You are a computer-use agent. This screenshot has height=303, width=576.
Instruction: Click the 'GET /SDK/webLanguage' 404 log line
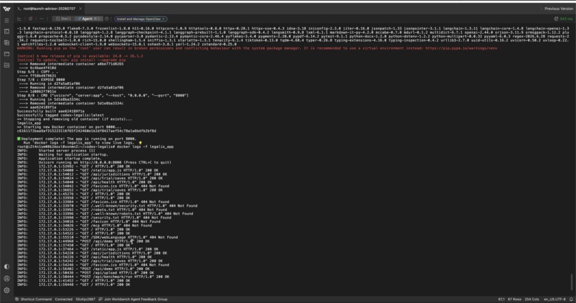tap(97, 237)
